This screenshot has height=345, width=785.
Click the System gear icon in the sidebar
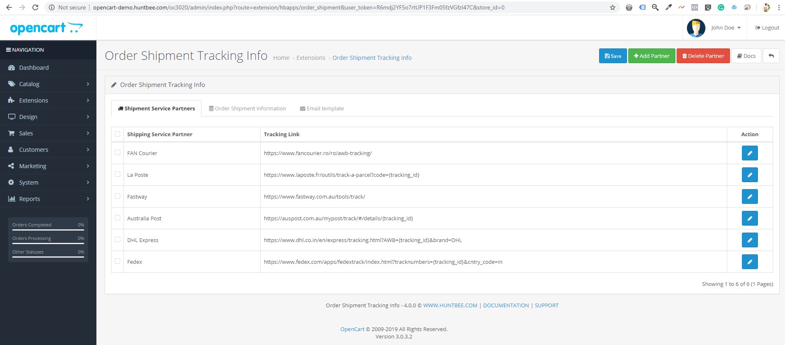click(11, 183)
